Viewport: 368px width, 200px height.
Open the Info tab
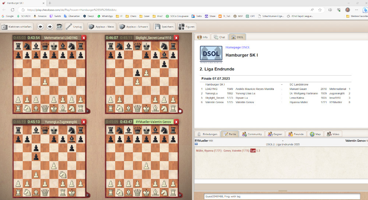[x=202, y=37]
